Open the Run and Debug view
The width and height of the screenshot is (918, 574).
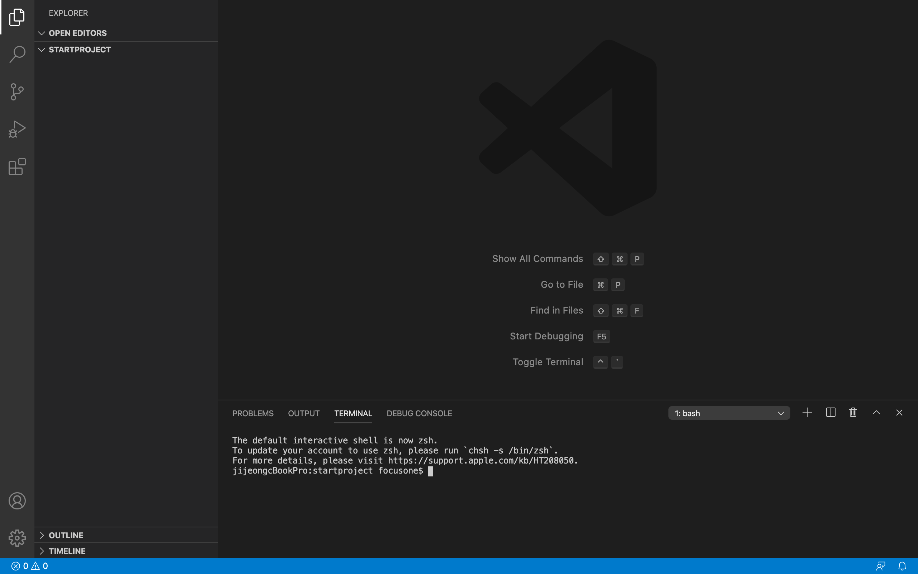click(17, 129)
